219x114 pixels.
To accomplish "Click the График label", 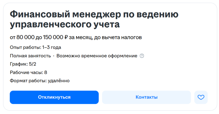I will [x=19, y=64].
